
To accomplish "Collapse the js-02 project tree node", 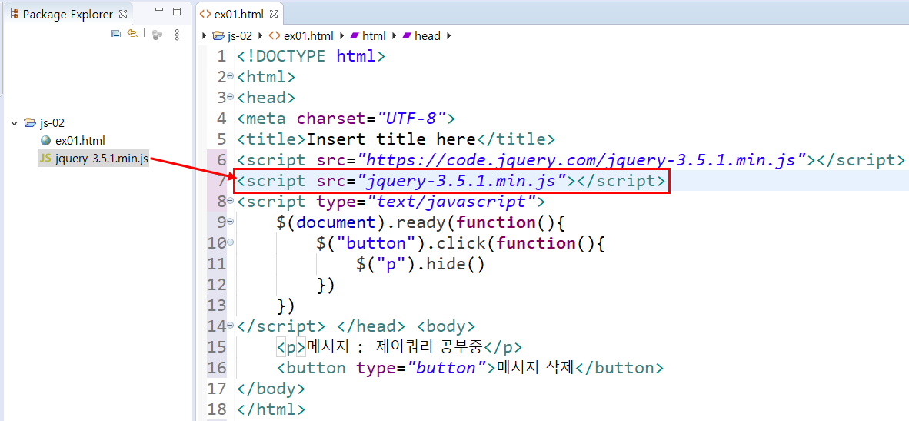I will (x=14, y=122).
